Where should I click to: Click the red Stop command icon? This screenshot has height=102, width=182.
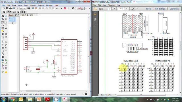tap(65, 8)
